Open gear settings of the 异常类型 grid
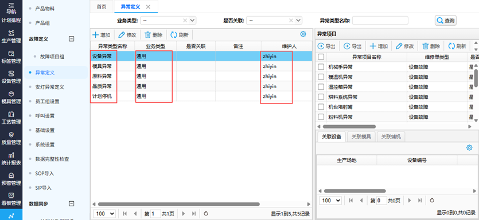The width and height of the screenshot is (479, 220). 303,34
